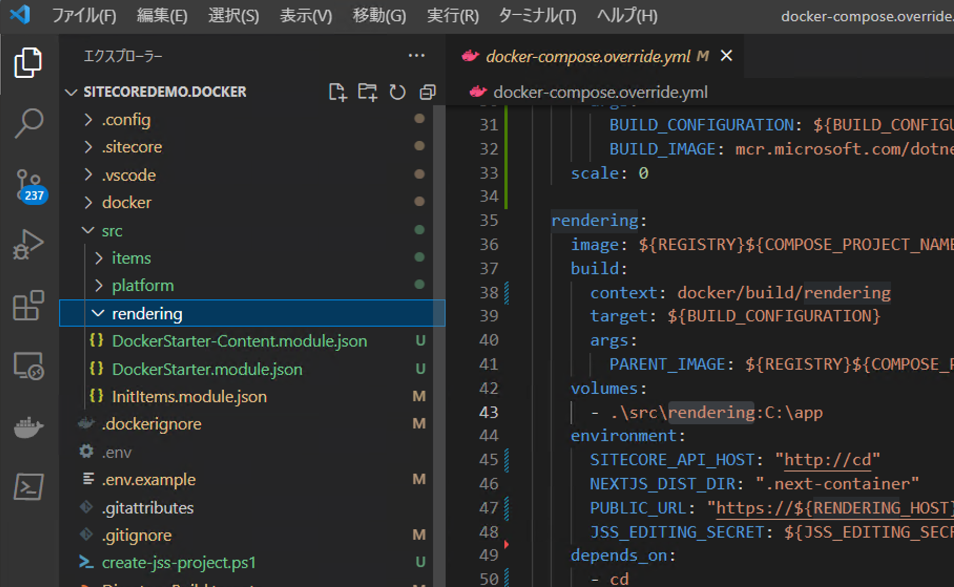Open the Run and Debug view
This screenshot has width=954, height=587.
click(x=28, y=245)
